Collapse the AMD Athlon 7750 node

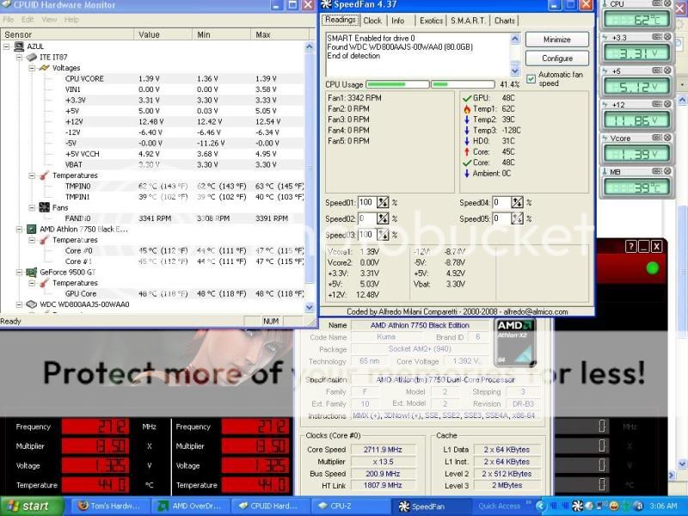[x=19, y=229]
